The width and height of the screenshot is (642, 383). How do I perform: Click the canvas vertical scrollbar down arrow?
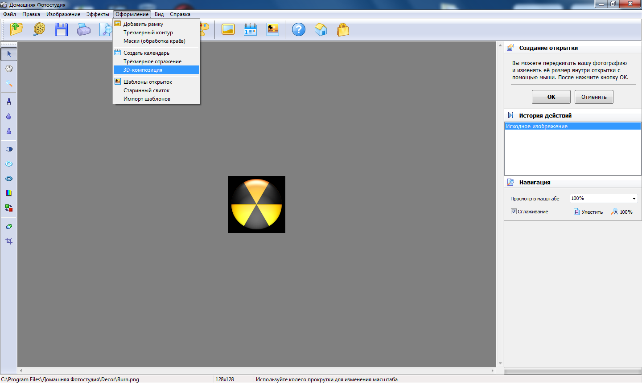(x=500, y=364)
